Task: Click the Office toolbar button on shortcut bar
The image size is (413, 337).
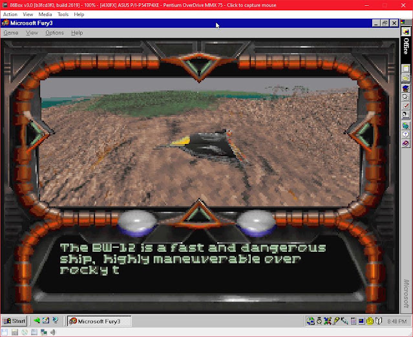Action: pyautogui.click(x=406, y=31)
